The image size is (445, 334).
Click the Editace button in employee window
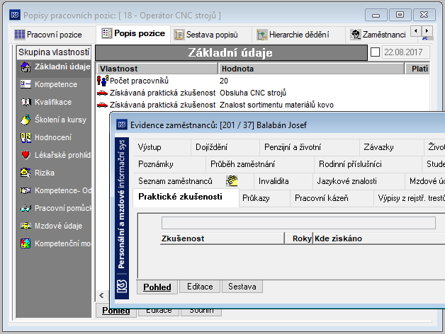(x=200, y=287)
